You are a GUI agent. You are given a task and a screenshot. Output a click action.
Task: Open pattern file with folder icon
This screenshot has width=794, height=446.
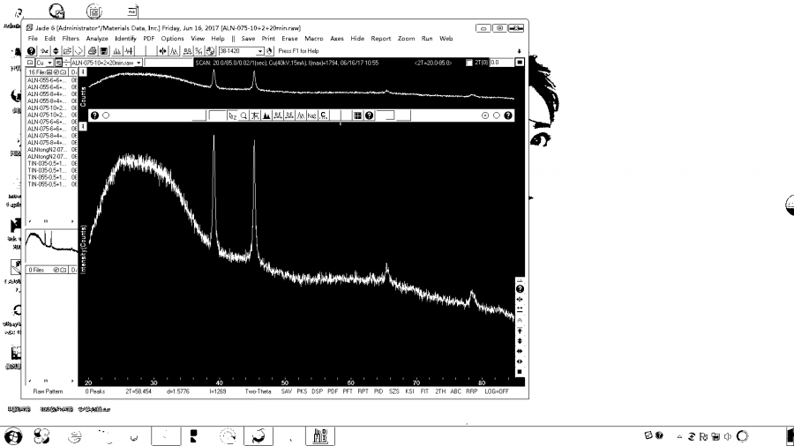point(67,51)
